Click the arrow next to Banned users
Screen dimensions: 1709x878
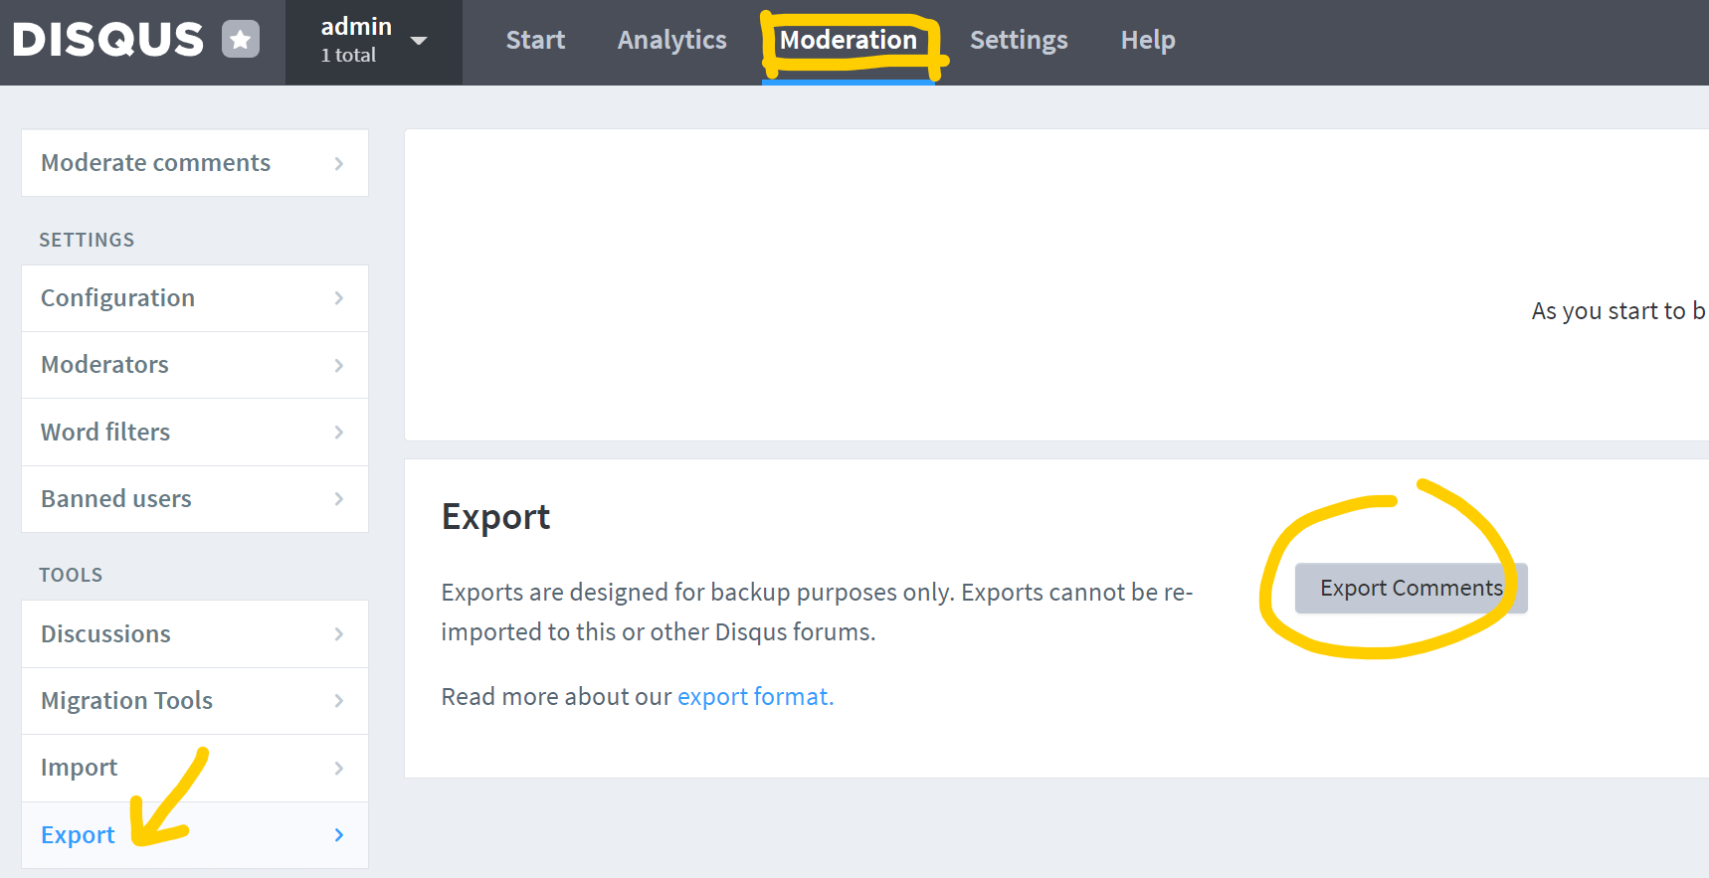[x=339, y=499]
